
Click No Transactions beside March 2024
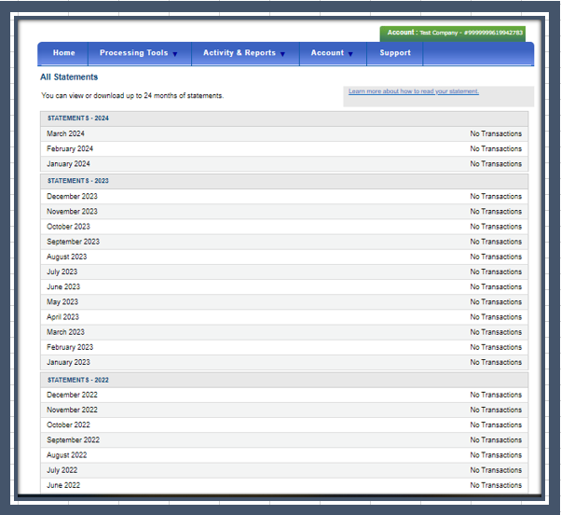pos(496,134)
